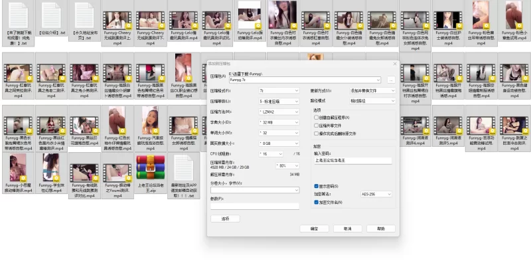Open the 压缩格式 dropdown showing 7z
Screen dimensions: 531x267
point(278,90)
